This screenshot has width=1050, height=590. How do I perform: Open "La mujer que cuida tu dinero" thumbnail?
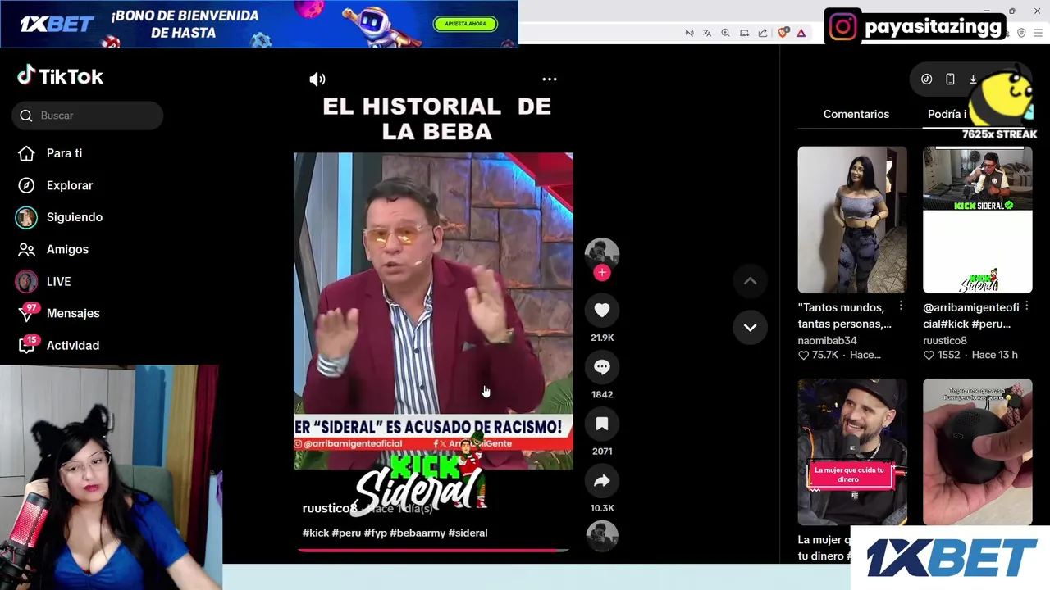[852, 452]
